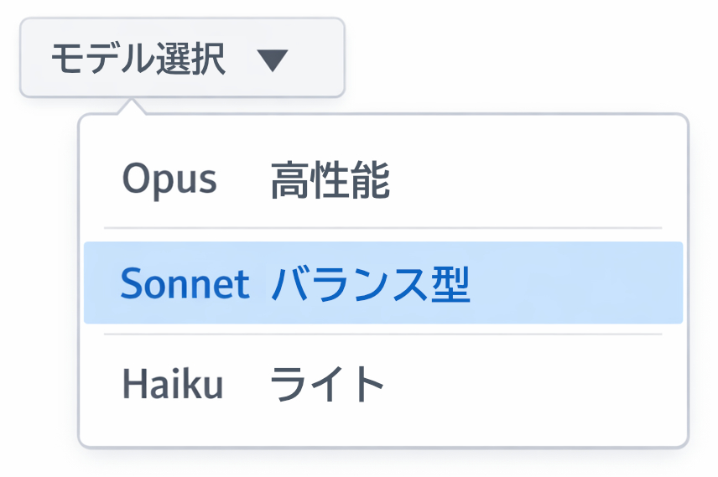Pick the Haiku ライト option
The image size is (718, 477).
(x=382, y=385)
